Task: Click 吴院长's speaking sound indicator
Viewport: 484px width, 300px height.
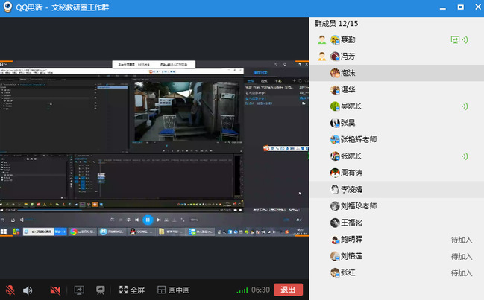Action: click(x=465, y=106)
